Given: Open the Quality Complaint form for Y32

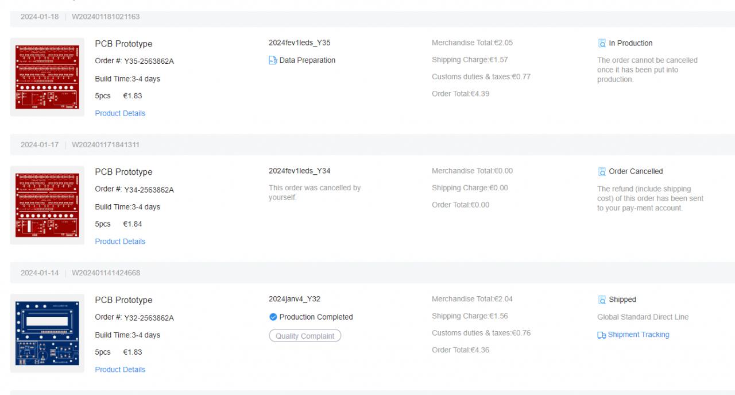Looking at the screenshot, I should point(305,336).
